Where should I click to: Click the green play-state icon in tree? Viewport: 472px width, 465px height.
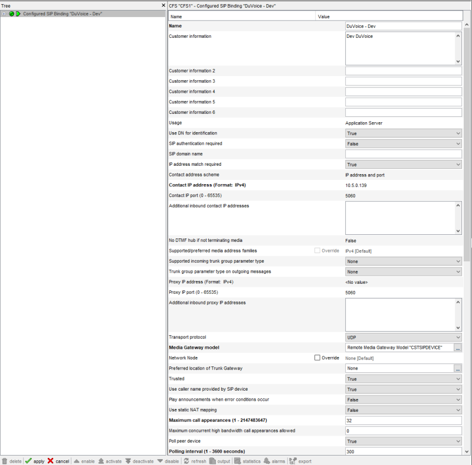coord(18,14)
